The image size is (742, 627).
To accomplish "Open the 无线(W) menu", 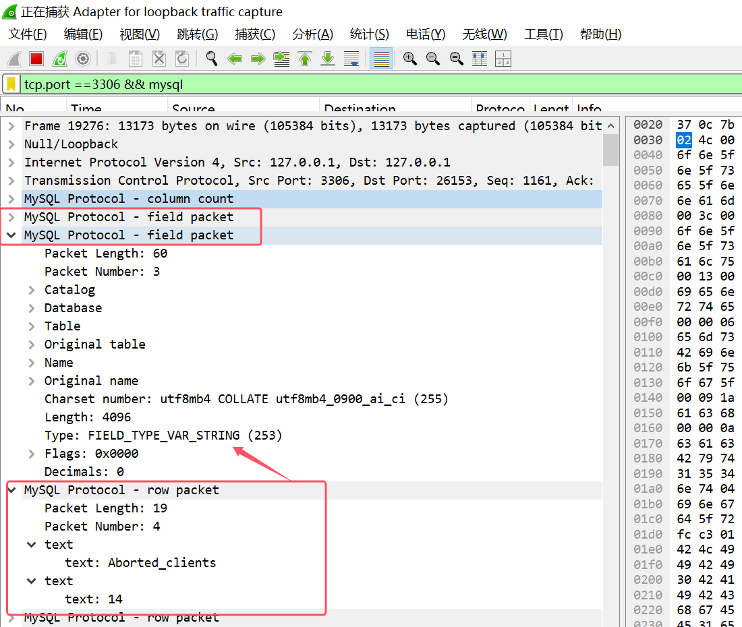I will 484,34.
